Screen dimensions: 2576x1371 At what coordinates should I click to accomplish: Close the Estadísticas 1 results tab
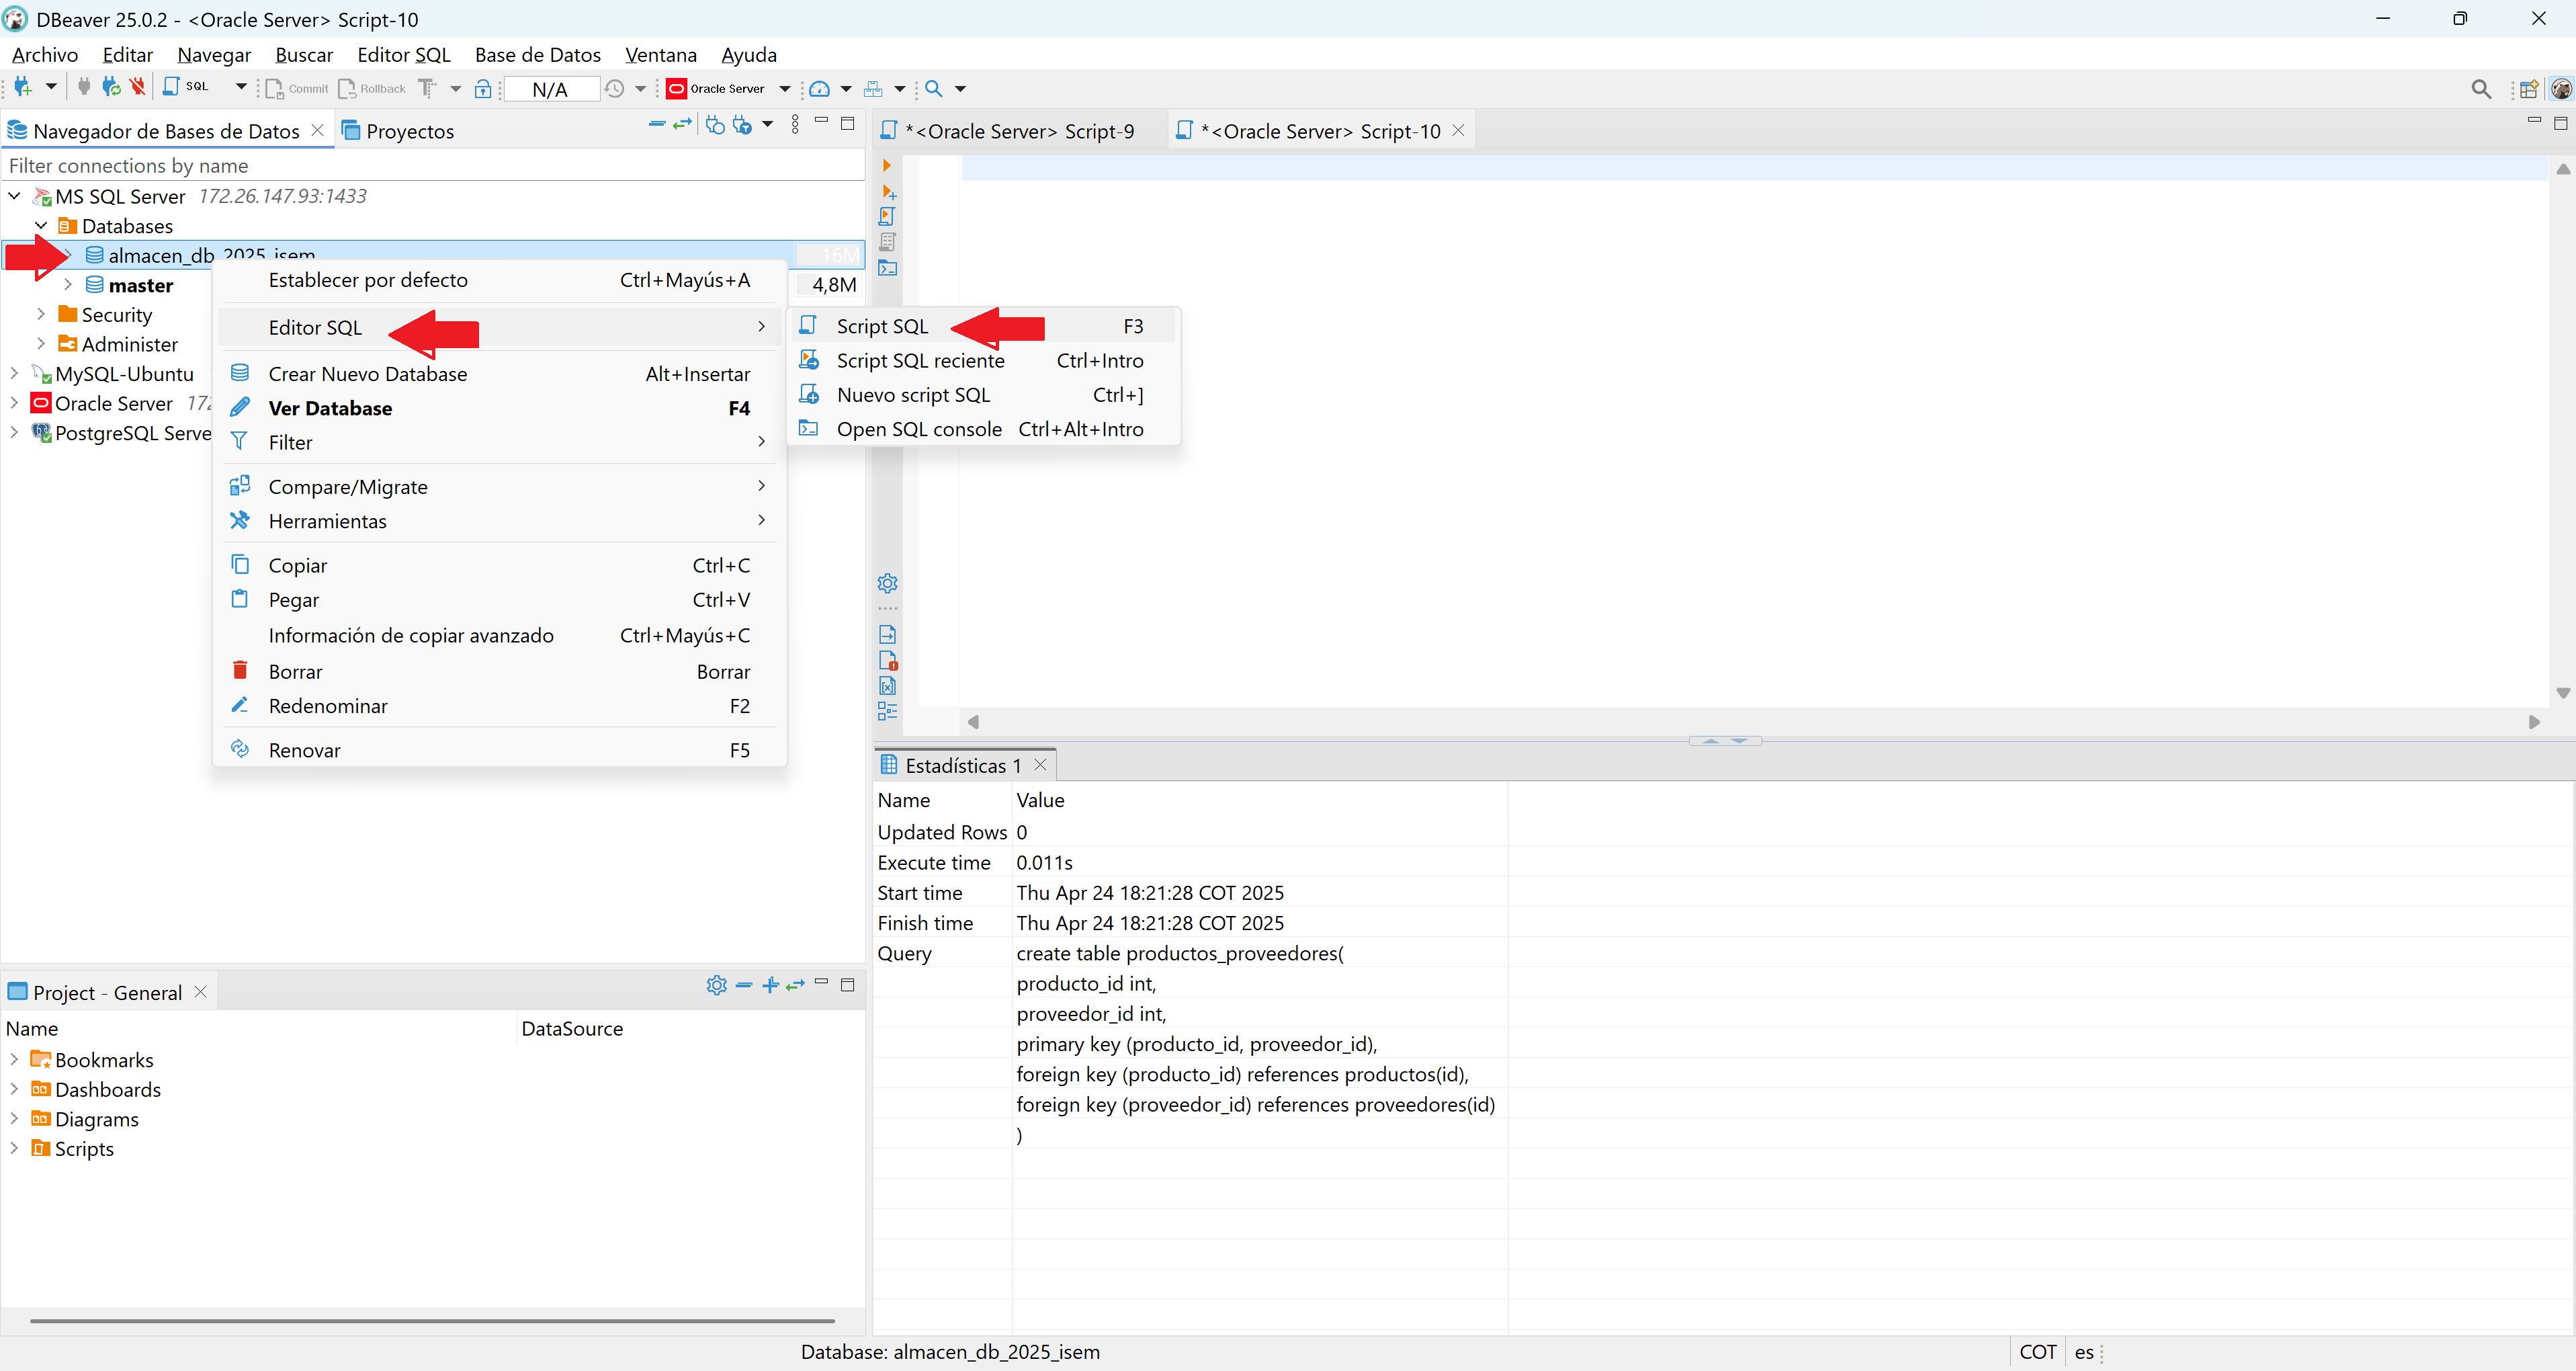[x=1040, y=764]
